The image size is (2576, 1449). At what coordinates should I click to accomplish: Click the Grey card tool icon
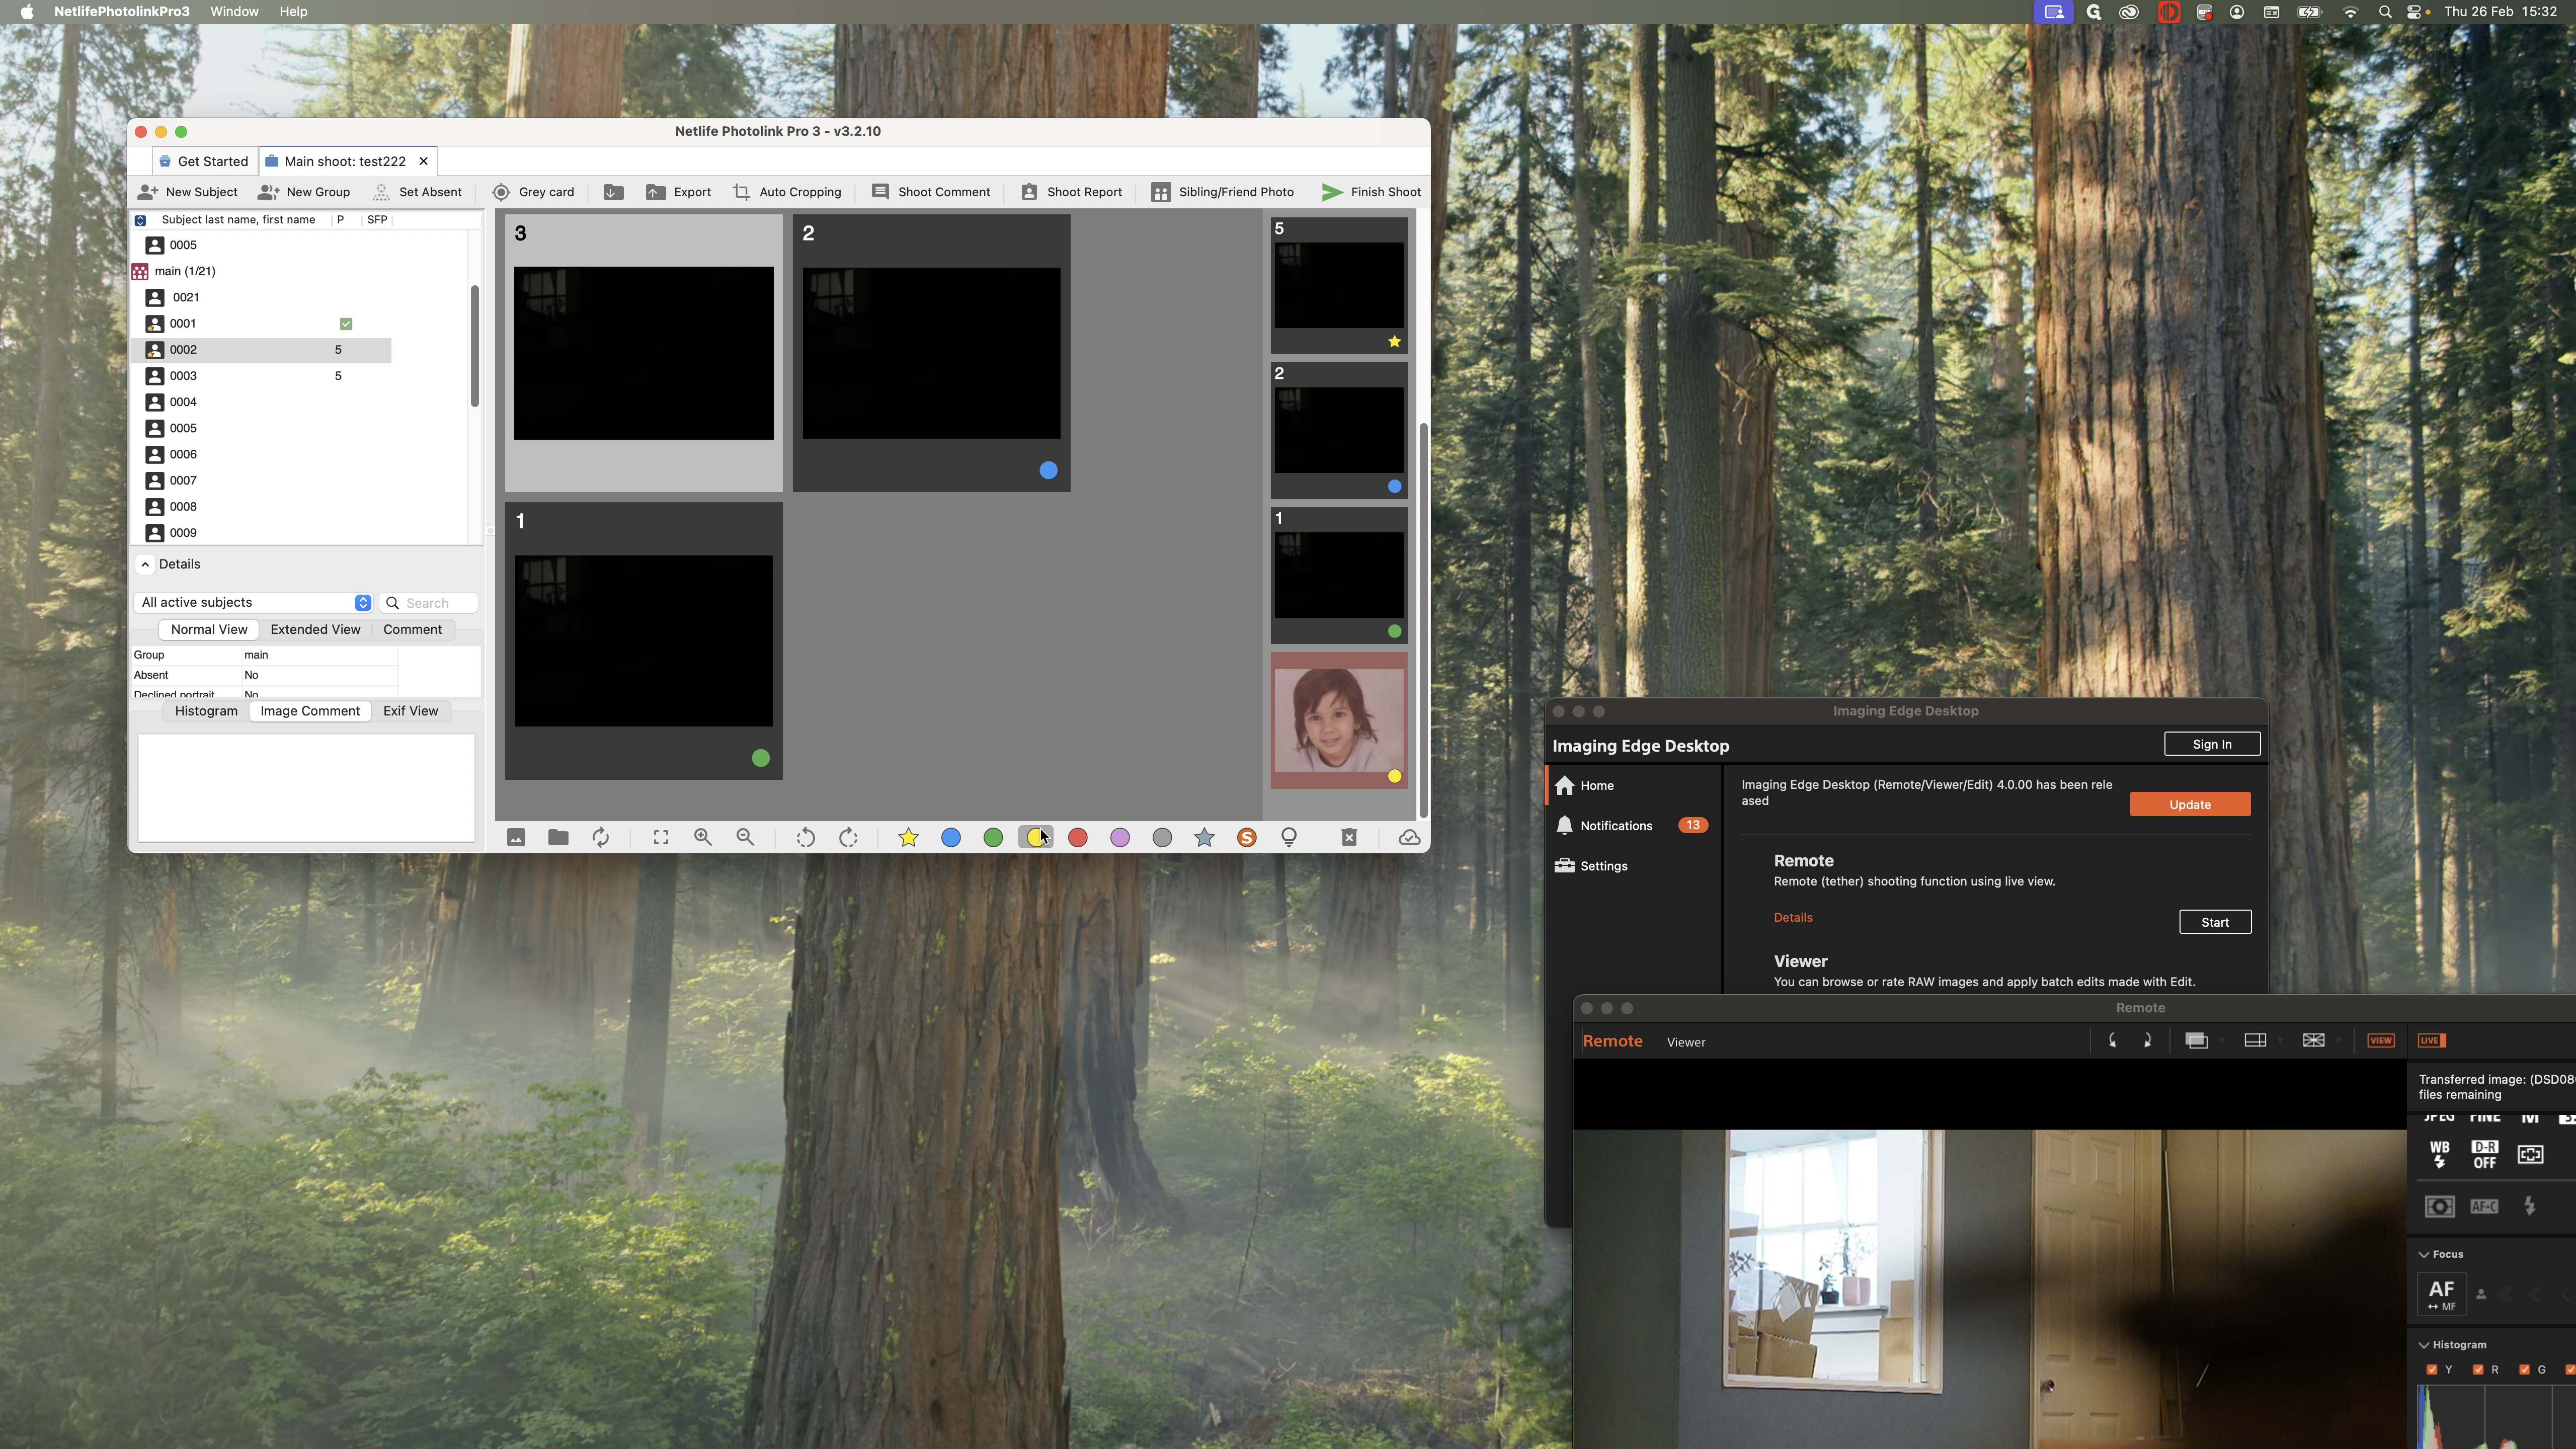501,192
